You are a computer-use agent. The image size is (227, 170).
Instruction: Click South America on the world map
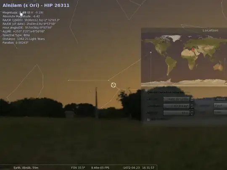pyautogui.click(x=171, y=65)
